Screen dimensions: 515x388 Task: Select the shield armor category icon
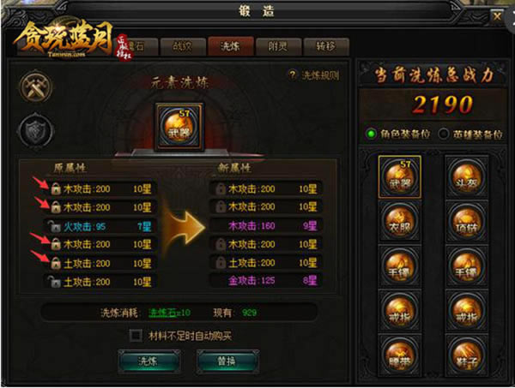(35, 131)
